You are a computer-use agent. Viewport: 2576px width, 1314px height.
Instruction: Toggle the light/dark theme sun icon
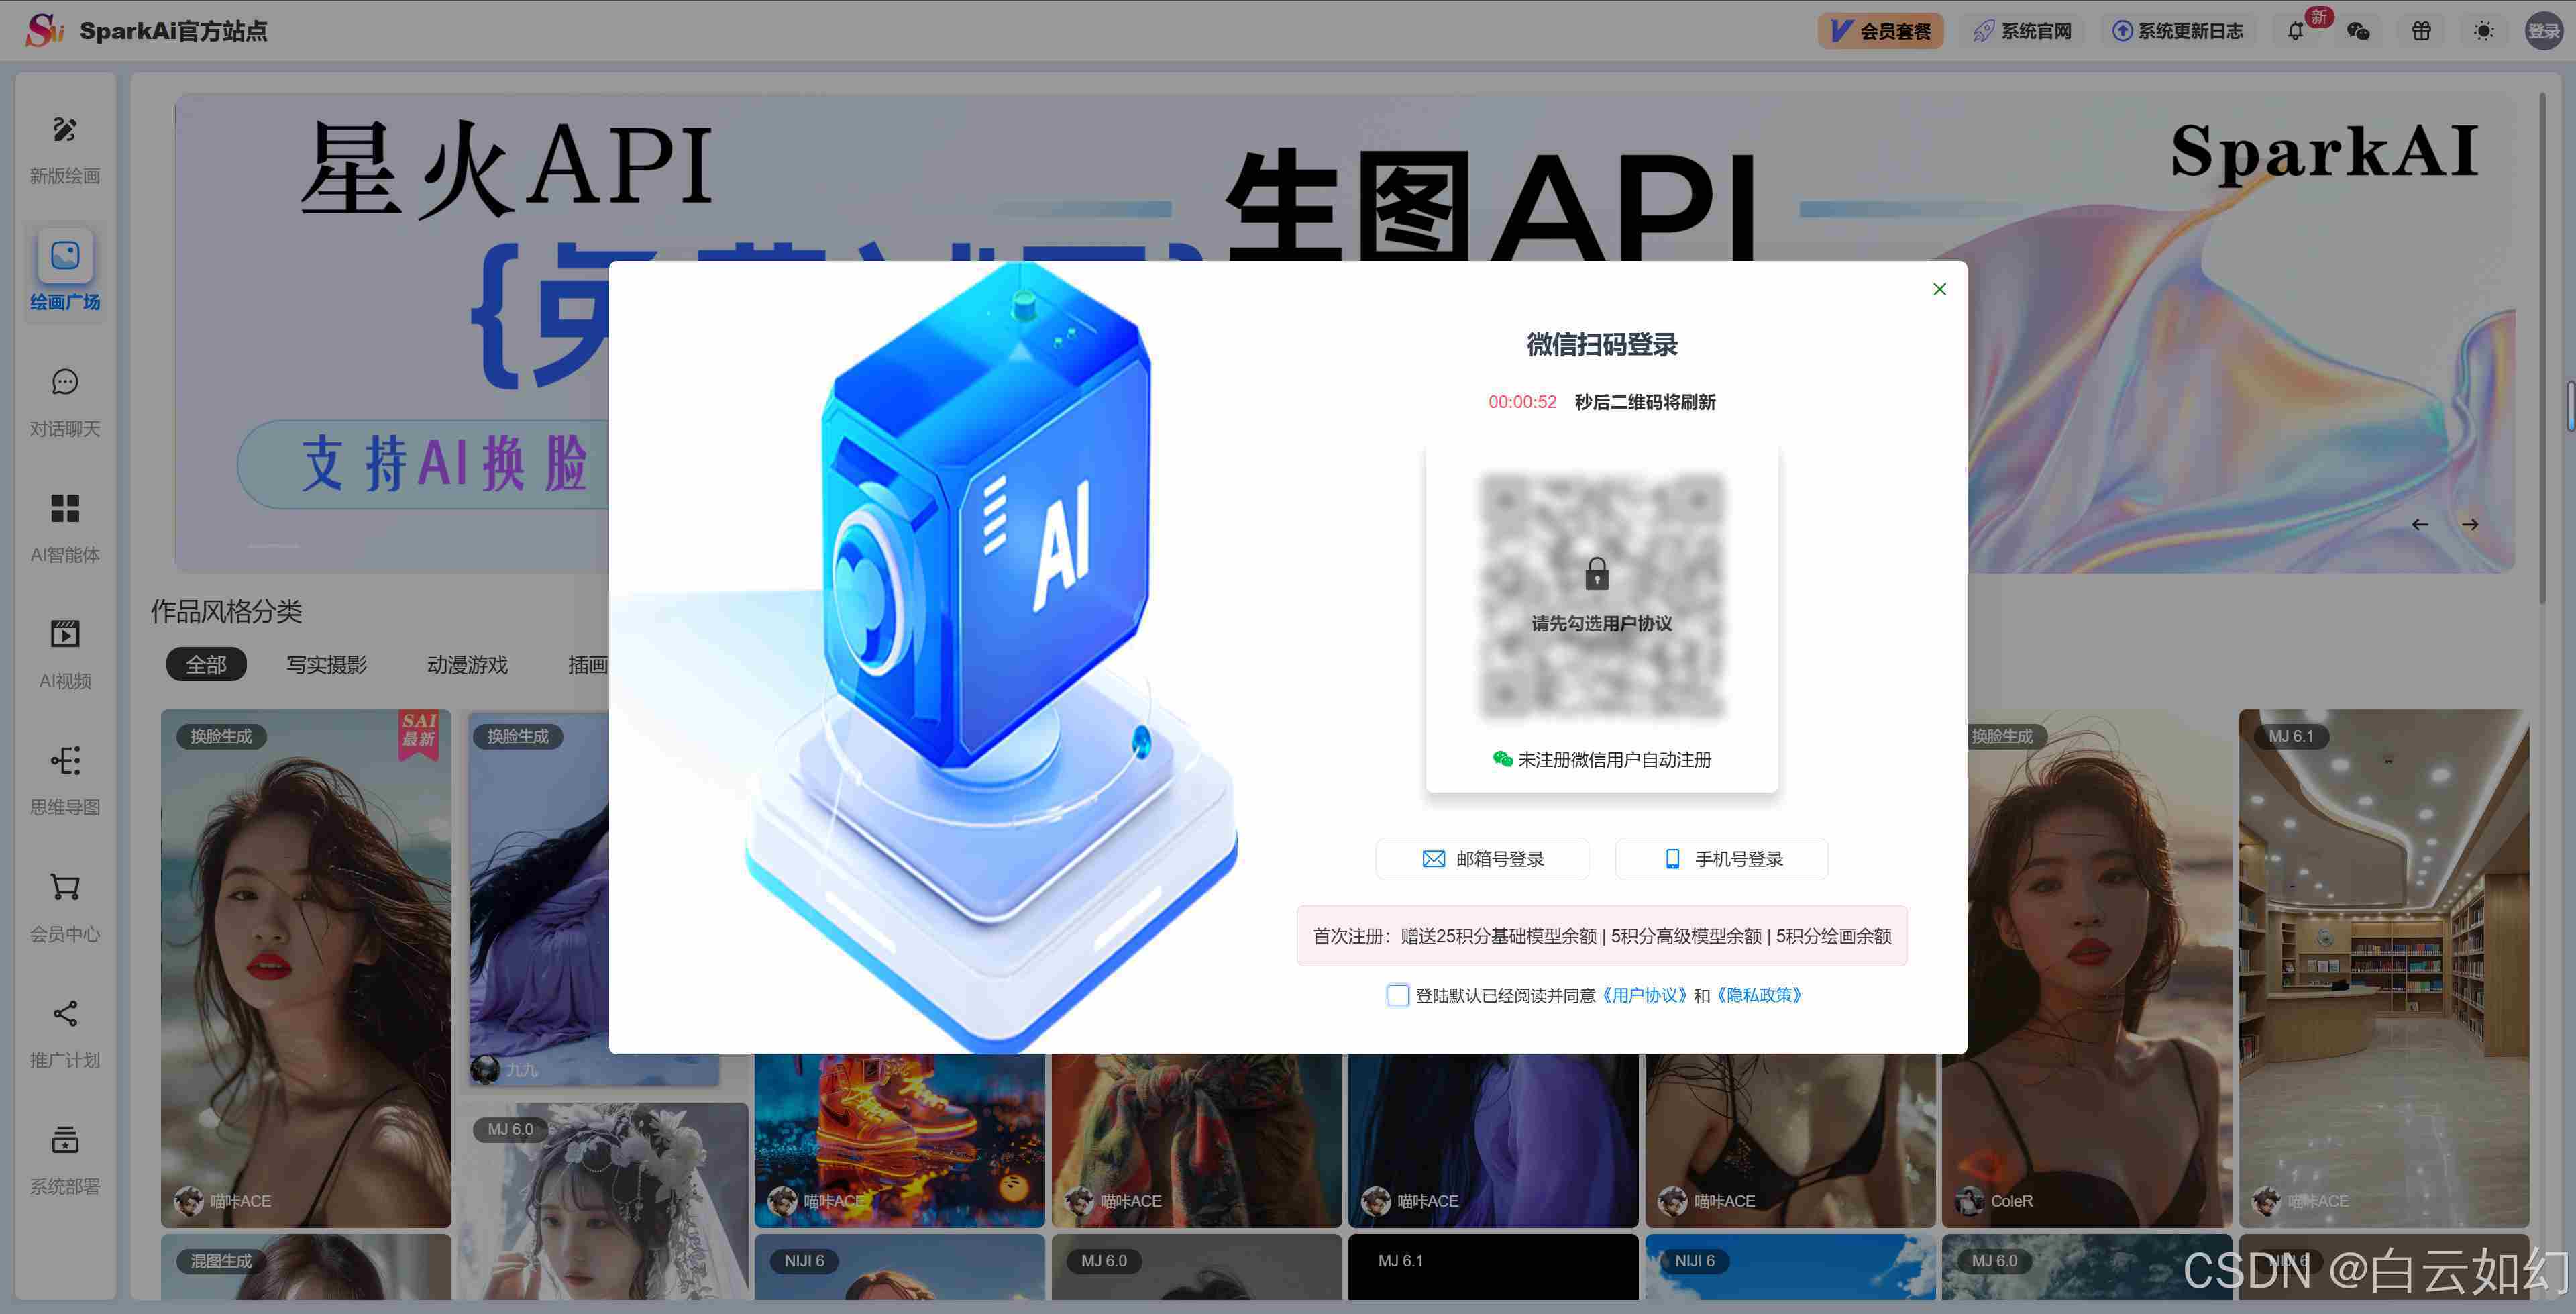tap(2483, 31)
